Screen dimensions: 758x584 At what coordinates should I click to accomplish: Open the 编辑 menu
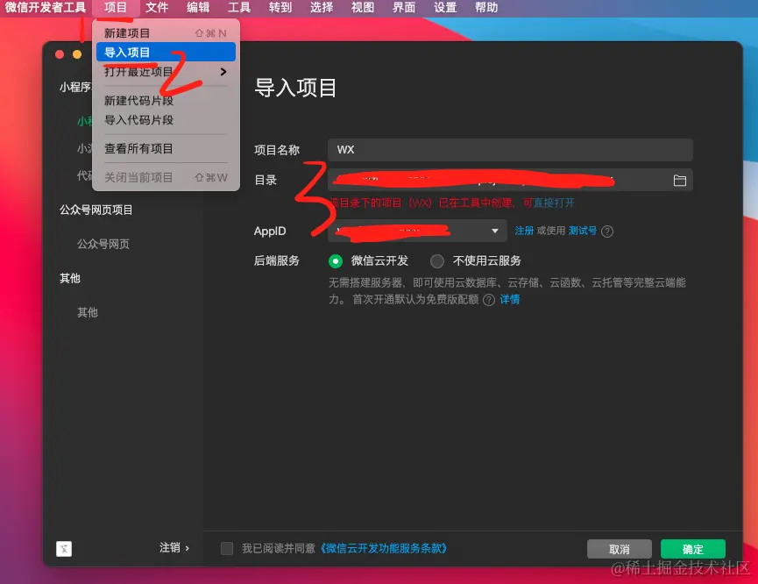(198, 8)
